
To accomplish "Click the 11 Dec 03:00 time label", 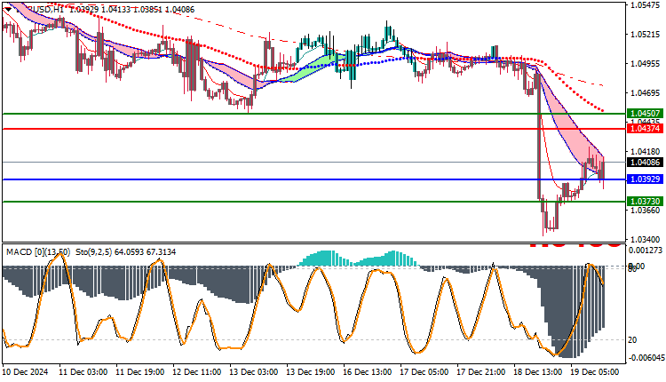I will 83,372.
